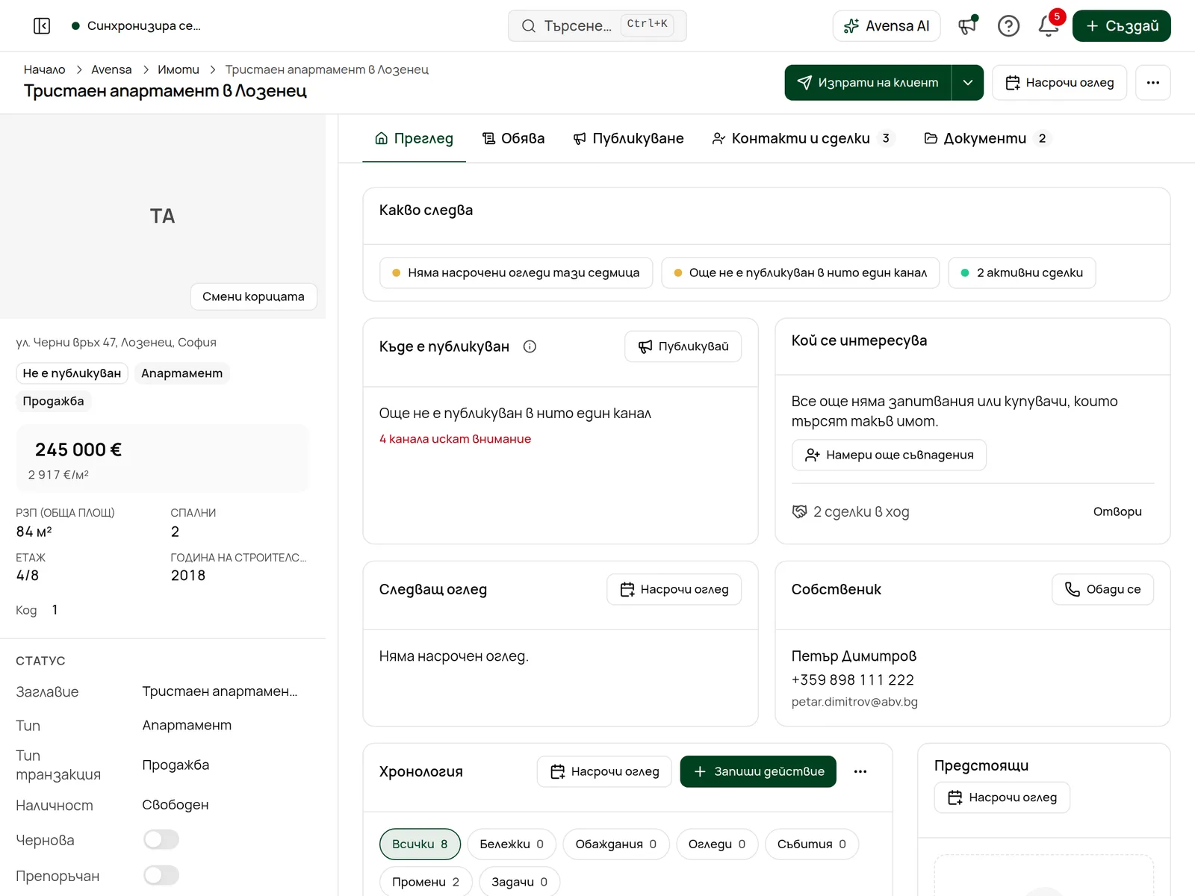
Task: Select the Събития filter chip
Action: (x=812, y=844)
